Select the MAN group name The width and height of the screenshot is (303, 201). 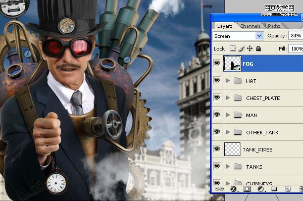click(x=251, y=115)
